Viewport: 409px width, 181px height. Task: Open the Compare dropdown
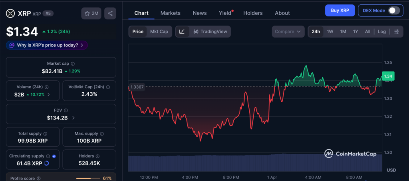tap(288, 32)
